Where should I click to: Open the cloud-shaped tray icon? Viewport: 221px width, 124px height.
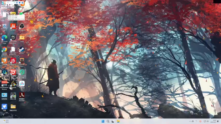193,121
